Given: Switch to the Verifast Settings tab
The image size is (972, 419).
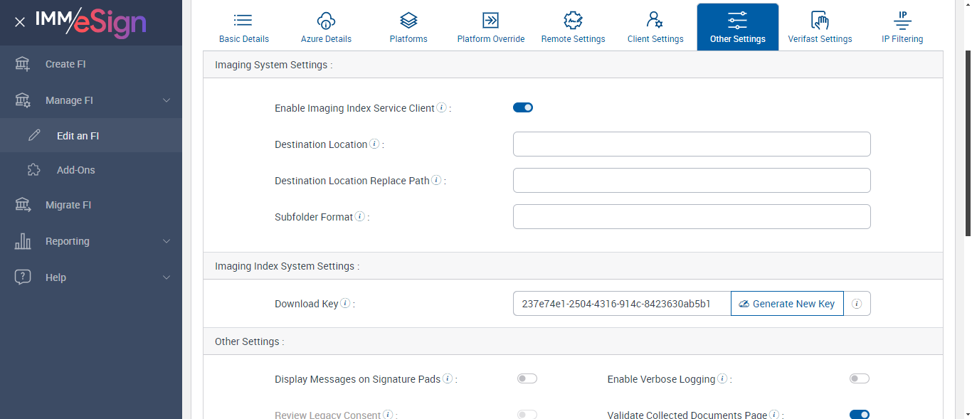Looking at the screenshot, I should point(820,28).
